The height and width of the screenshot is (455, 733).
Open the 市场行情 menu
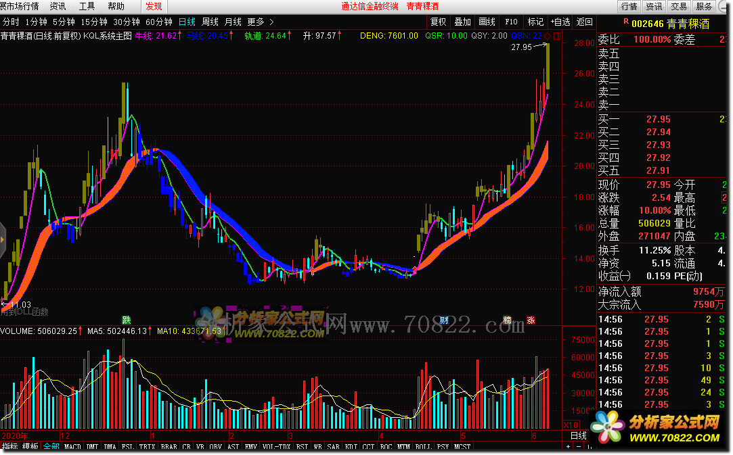(x=20, y=6)
